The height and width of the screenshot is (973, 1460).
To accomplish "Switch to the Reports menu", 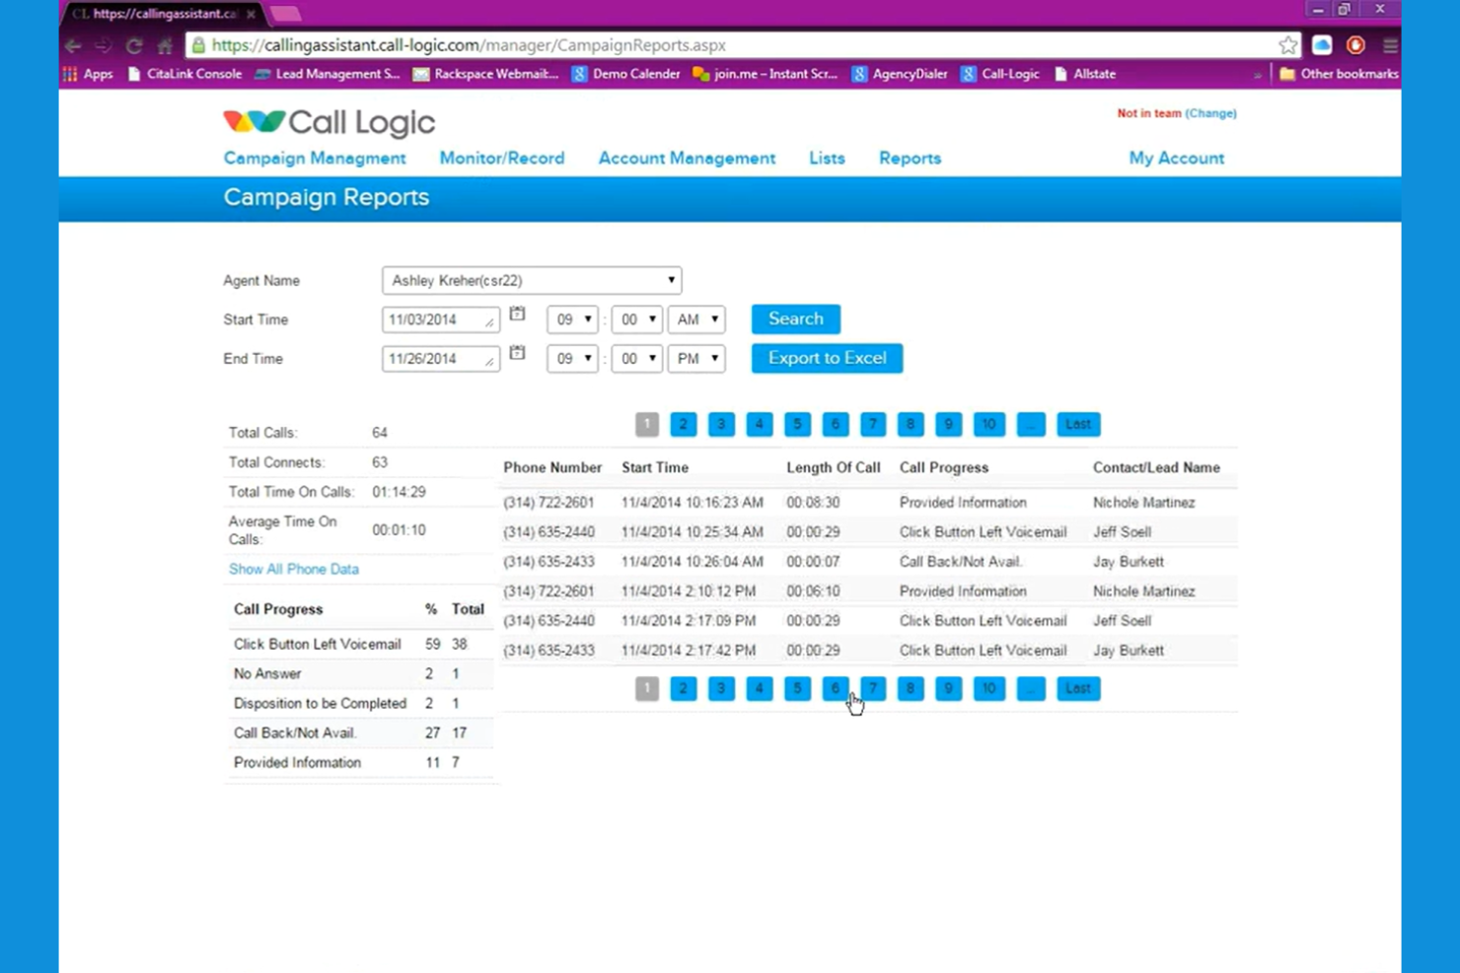I will pos(909,158).
